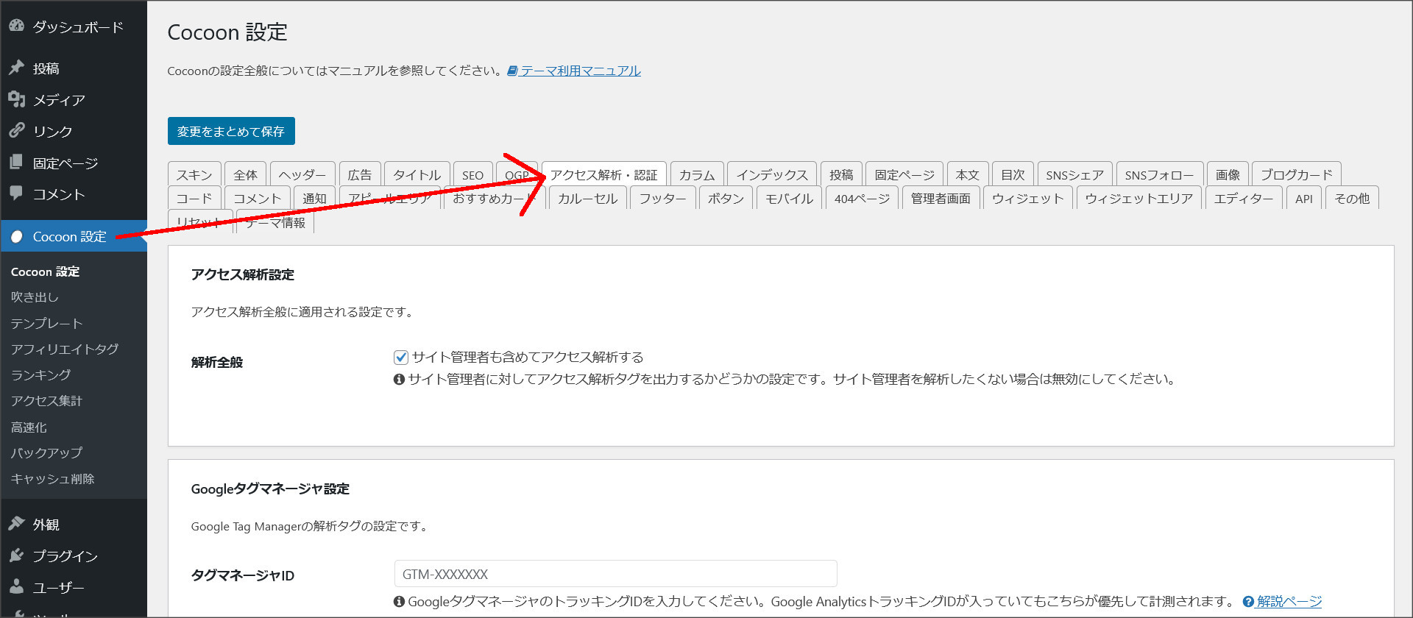This screenshot has height=618, width=1413.
Task: Open the 全体 tab
Action: coord(246,174)
